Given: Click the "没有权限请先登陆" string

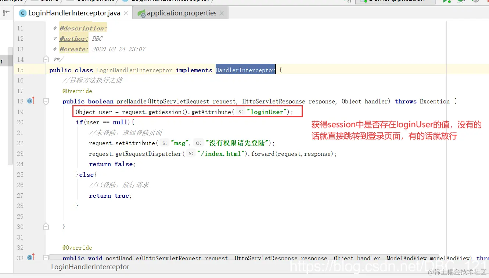Looking at the screenshot, I should pos(238,143).
